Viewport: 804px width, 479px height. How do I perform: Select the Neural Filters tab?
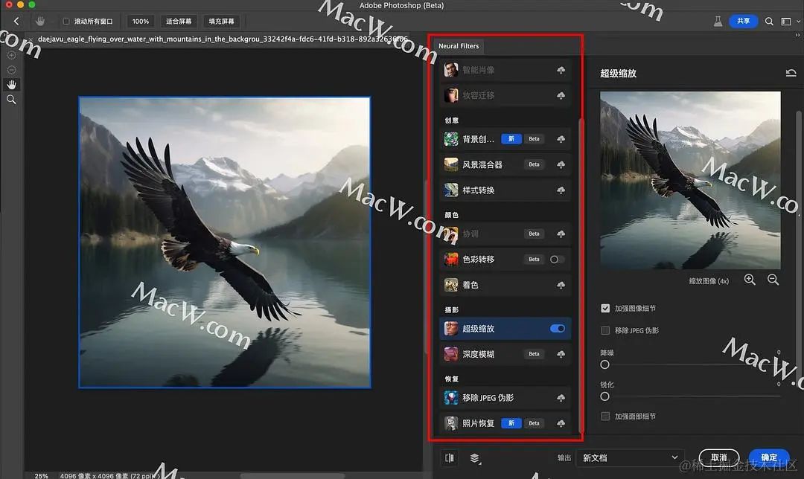(459, 46)
